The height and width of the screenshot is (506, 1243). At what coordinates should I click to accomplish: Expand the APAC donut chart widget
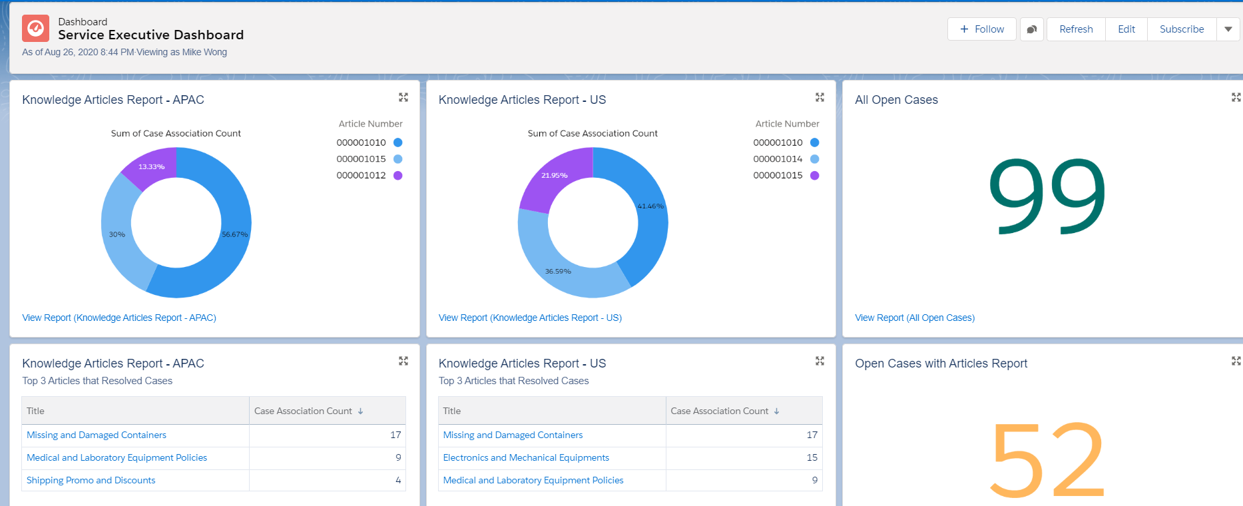pyautogui.click(x=403, y=97)
